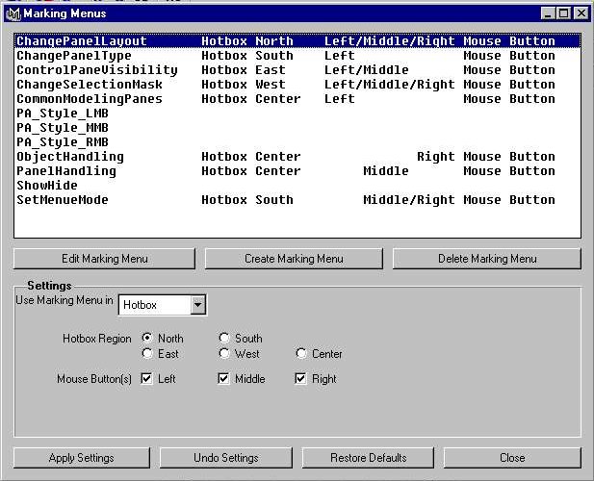Screen dimensions: 594x481
Task: Minimize the Marking Menus window
Action: [x=548, y=13]
